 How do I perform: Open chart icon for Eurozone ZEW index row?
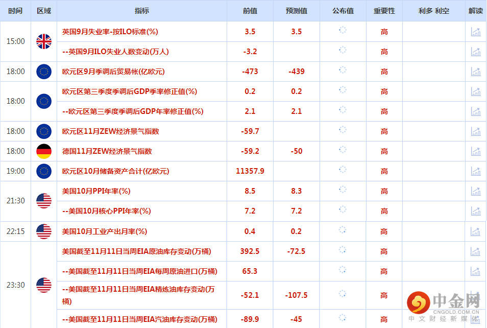(476, 131)
